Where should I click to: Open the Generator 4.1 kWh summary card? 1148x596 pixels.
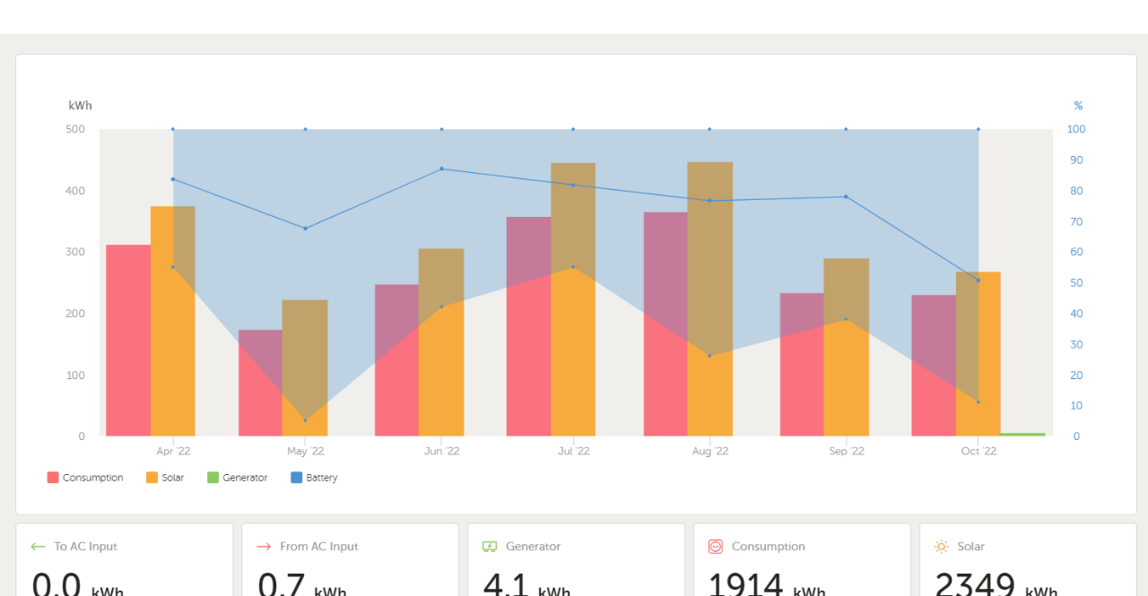tap(576, 565)
